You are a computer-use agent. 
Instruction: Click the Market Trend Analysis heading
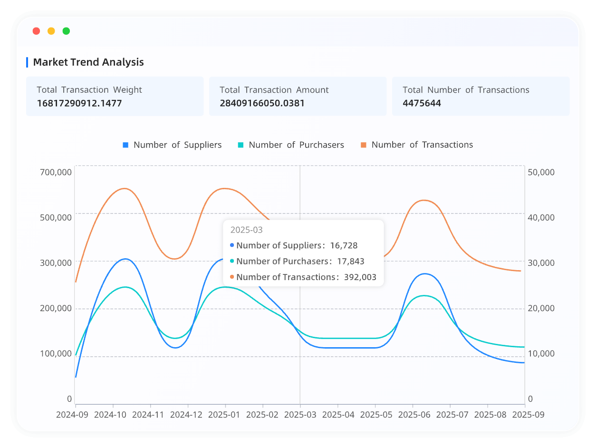(88, 62)
